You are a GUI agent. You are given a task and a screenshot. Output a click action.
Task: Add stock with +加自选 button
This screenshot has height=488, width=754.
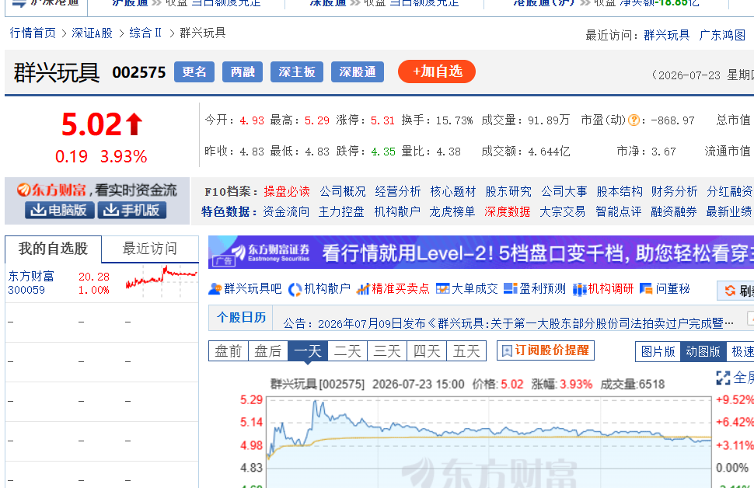(437, 71)
